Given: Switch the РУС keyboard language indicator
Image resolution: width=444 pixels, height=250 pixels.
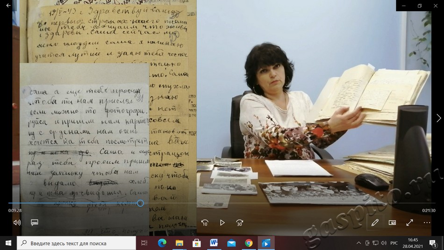Looking at the screenshot, I should pyautogui.click(x=394, y=243).
